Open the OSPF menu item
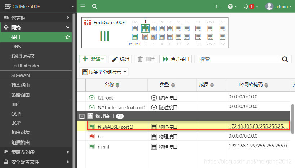The width and height of the screenshot is (295, 168). point(36,114)
